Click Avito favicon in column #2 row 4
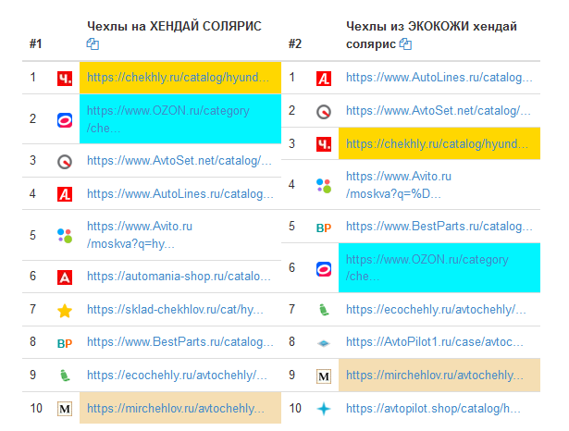The width and height of the screenshot is (569, 431). click(324, 185)
